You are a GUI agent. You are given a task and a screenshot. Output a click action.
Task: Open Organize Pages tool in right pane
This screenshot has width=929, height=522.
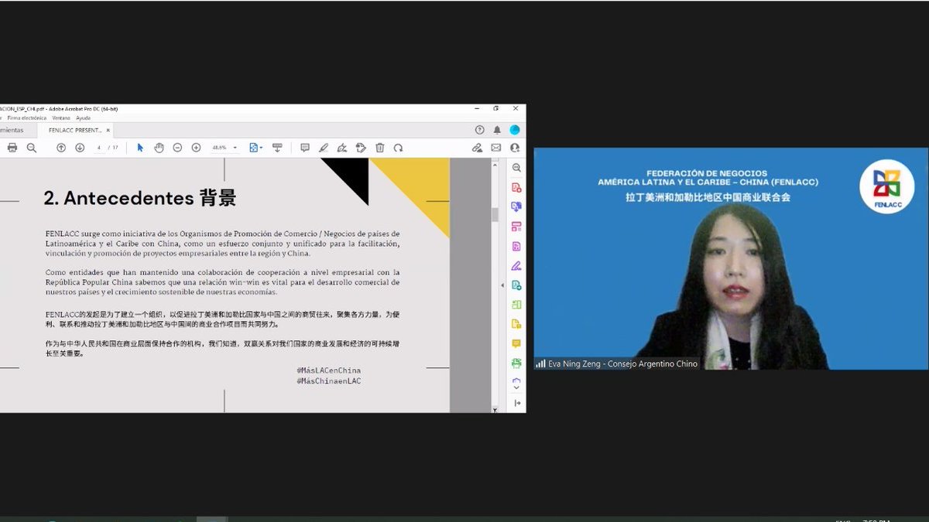(x=516, y=227)
